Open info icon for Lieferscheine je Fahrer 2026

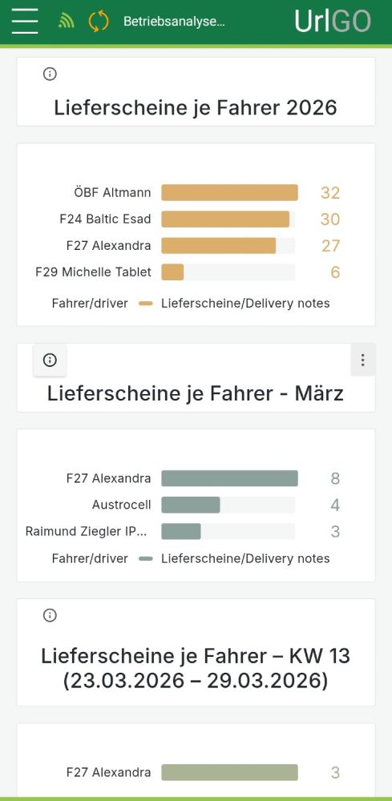(x=50, y=74)
